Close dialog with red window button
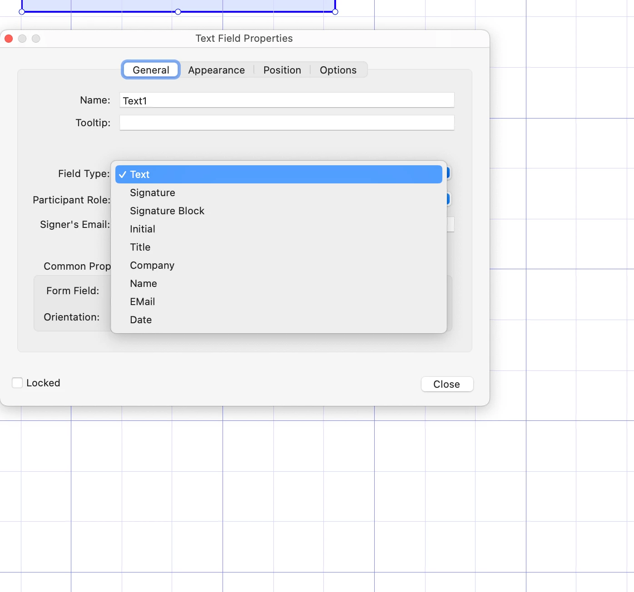Image resolution: width=634 pixels, height=592 pixels. point(9,39)
